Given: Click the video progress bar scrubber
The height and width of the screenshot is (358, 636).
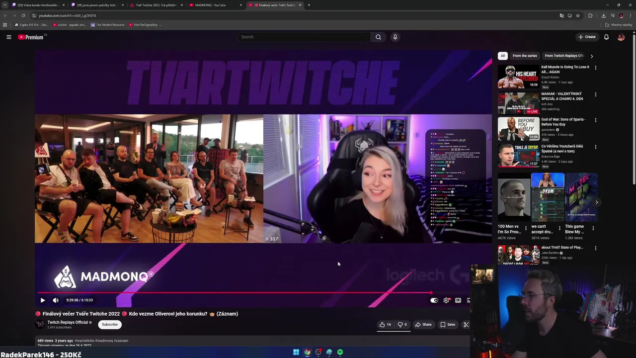Looking at the screenshot, I should click(x=431, y=293).
